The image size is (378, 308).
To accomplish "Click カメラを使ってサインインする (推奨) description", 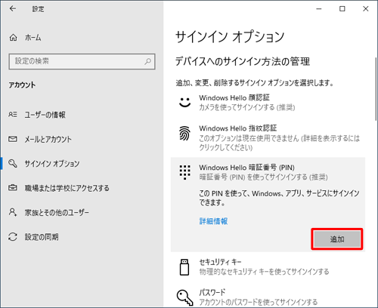I will (x=247, y=108).
